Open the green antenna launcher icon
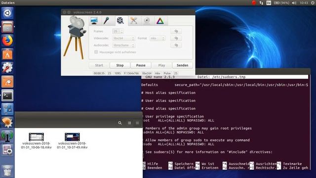Screen dimensions: 316x178 [x=7, y=136]
